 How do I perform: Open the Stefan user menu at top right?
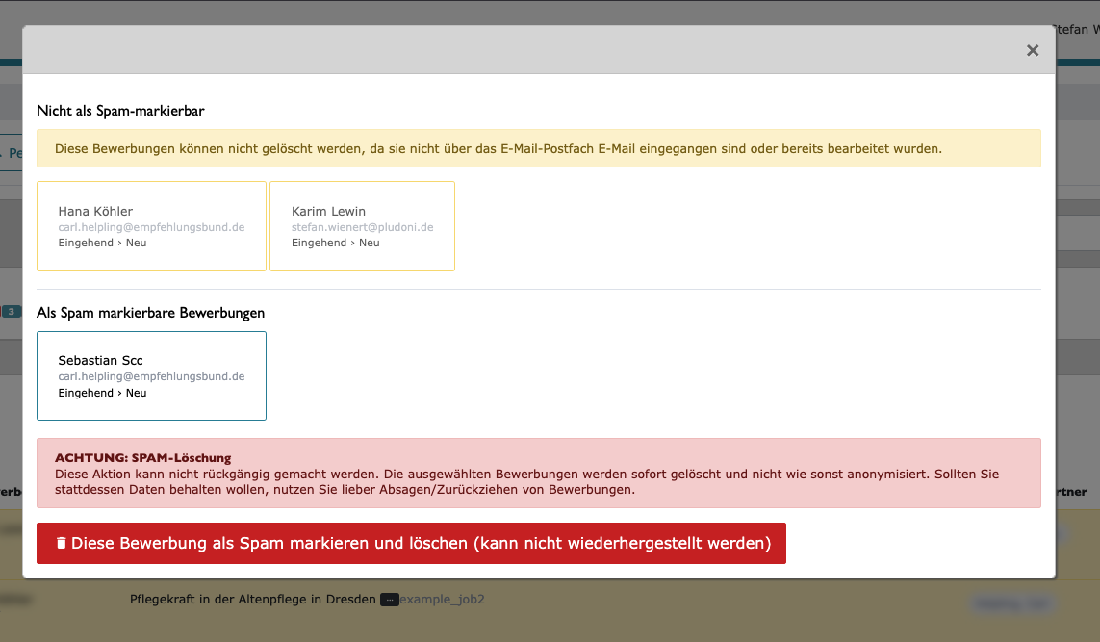1076,30
